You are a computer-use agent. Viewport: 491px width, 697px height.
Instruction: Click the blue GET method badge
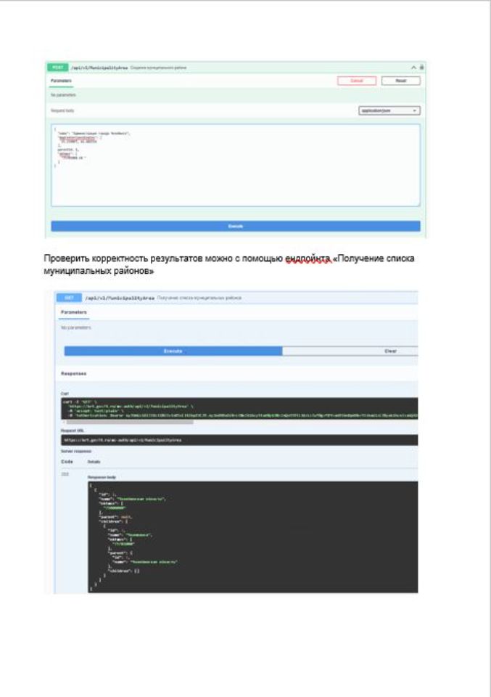coord(69,298)
